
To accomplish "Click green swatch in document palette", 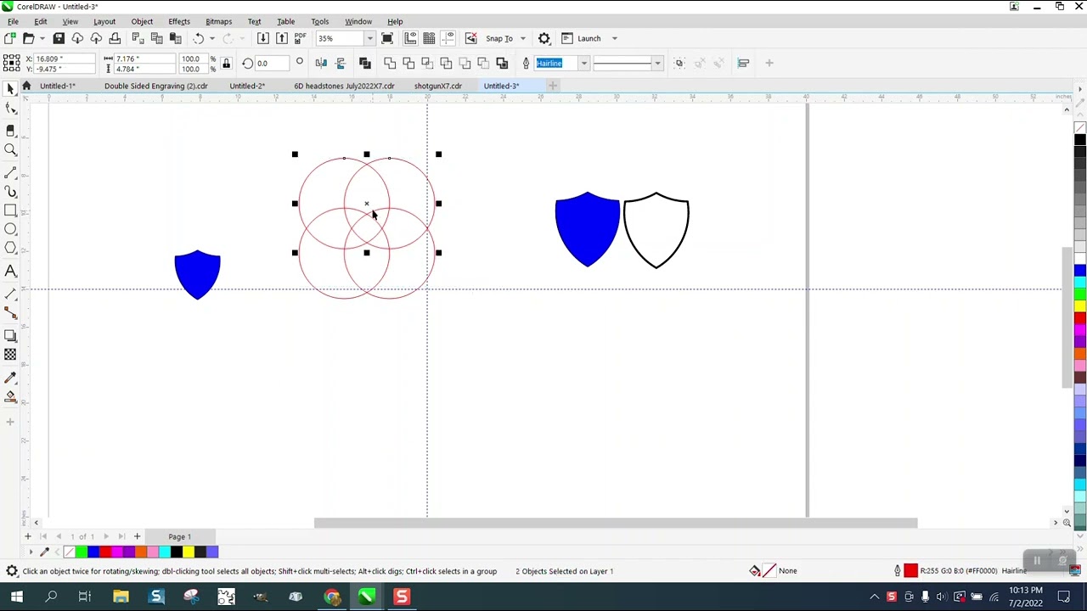I will click(81, 552).
